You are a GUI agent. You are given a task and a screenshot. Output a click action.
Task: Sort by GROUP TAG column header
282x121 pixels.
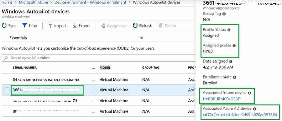pos(151,68)
